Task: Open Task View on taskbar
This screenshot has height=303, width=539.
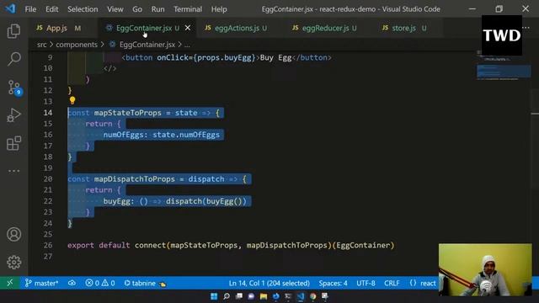Action: [x=239, y=296]
